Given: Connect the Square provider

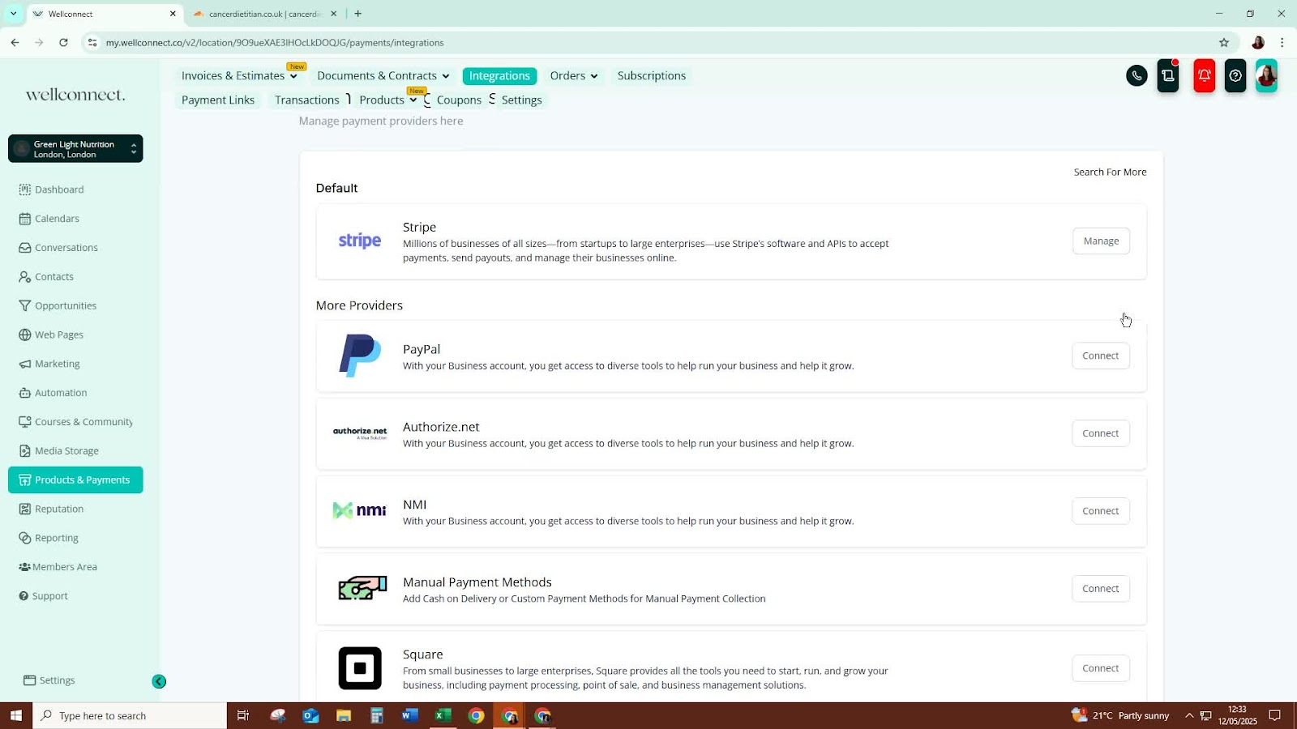Looking at the screenshot, I should click(1100, 668).
